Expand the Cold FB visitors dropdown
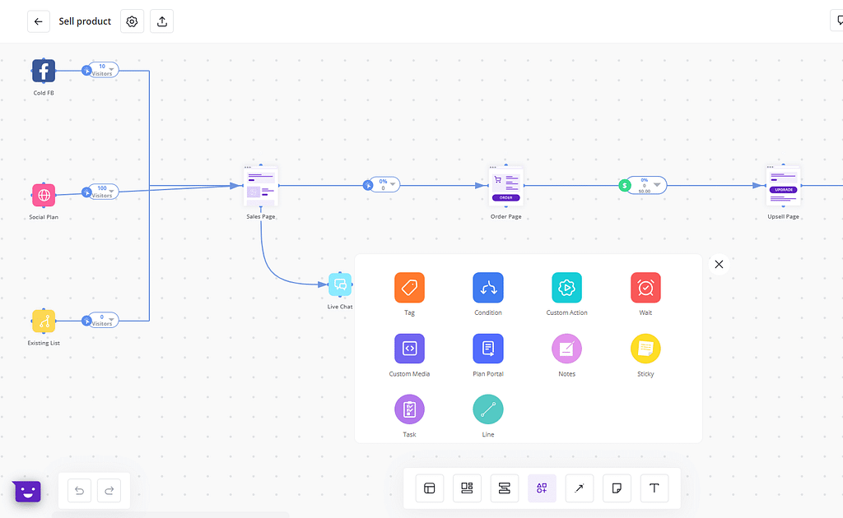Image resolution: width=843 pixels, height=518 pixels. [113, 69]
